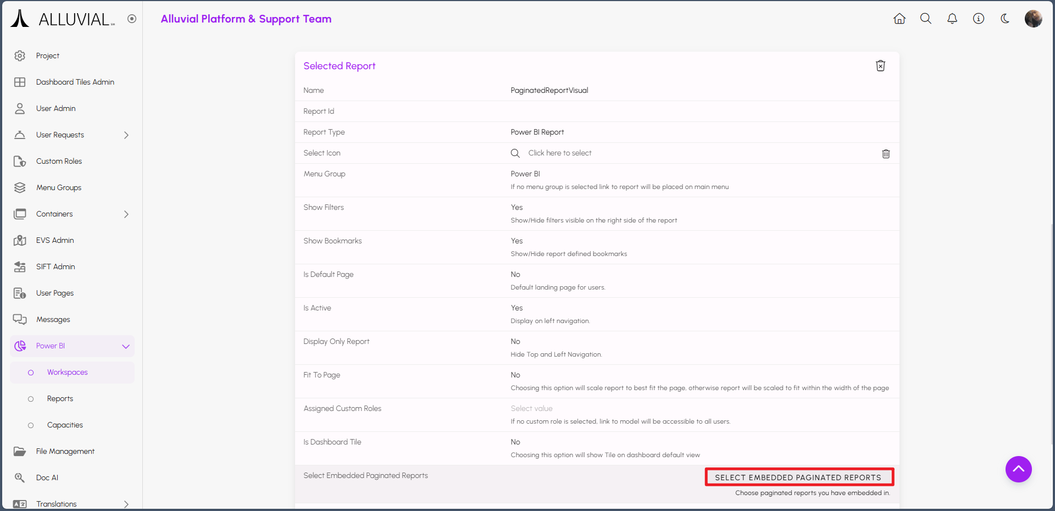Click the purple scroll-to-top button

click(x=1018, y=469)
